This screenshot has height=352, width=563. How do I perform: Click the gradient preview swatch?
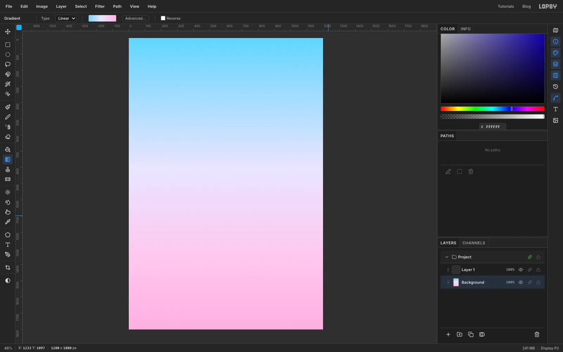point(102,18)
